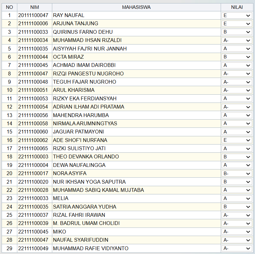This screenshot has height=254, width=255.
Task: Click student name MIKO
Action: (x=59, y=232)
